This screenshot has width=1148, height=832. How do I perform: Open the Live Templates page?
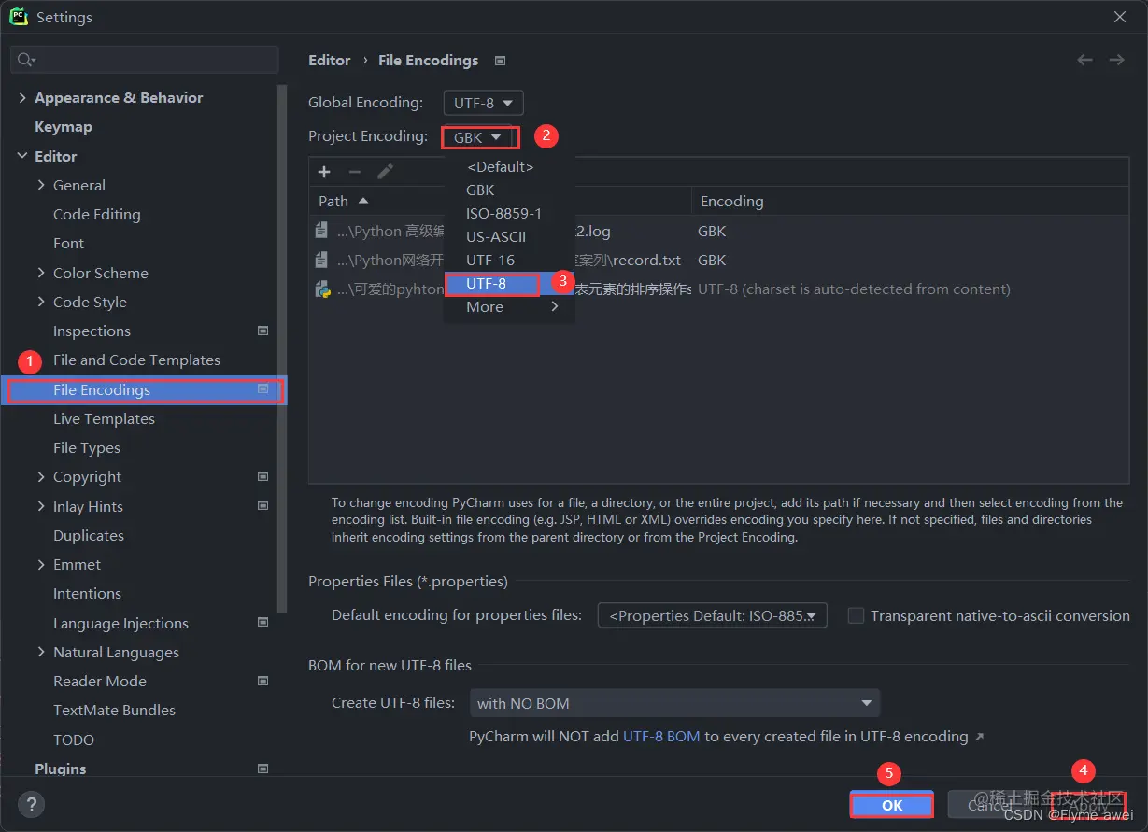coord(104,418)
